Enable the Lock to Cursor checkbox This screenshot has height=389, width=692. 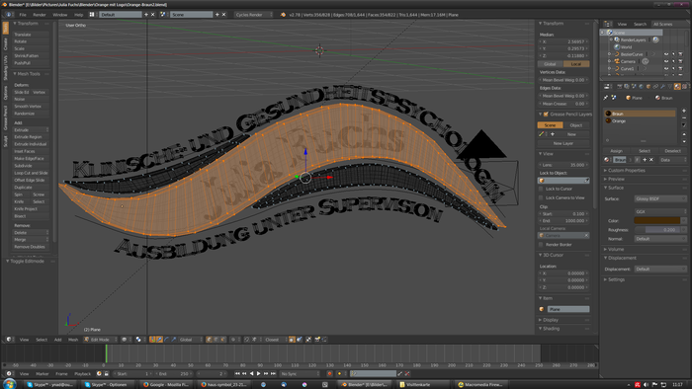coord(541,189)
